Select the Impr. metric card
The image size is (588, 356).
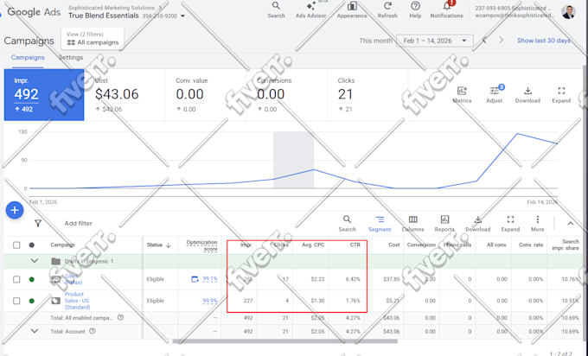tap(44, 95)
